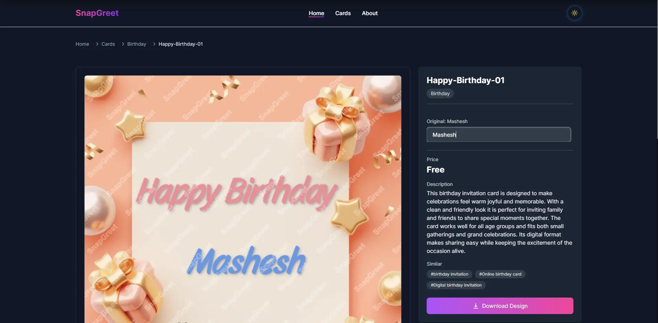Viewport: 658px width, 323px height.
Task: Click the Home breadcrumb link
Action: pyautogui.click(x=82, y=44)
